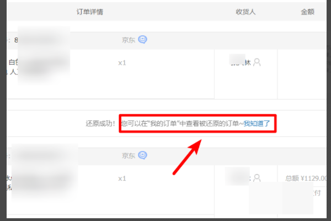
Task: Dismiss notice via 我知道了 link
Action: tap(257, 124)
